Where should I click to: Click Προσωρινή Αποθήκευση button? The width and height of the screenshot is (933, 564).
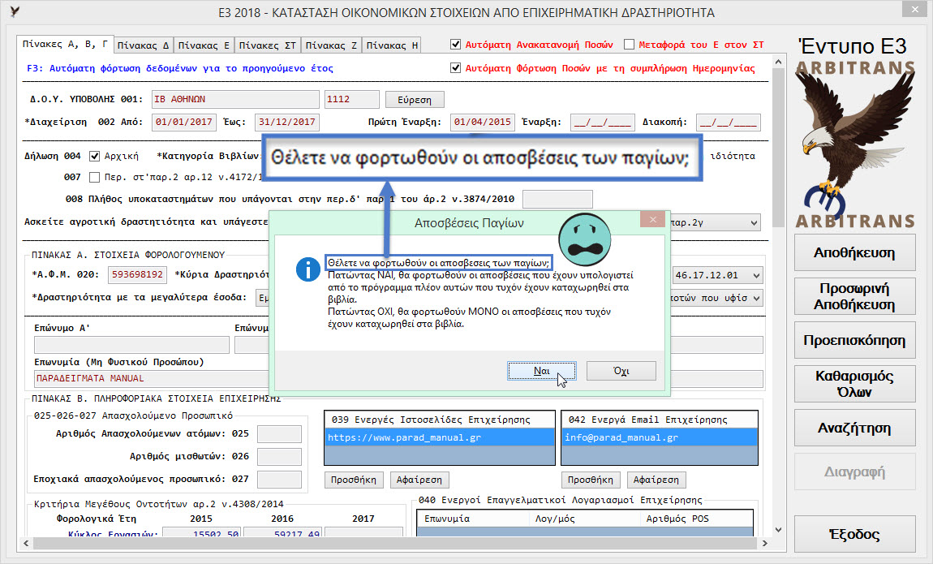click(854, 296)
